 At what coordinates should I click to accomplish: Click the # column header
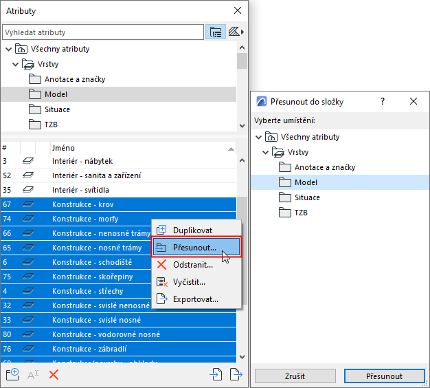(10, 149)
